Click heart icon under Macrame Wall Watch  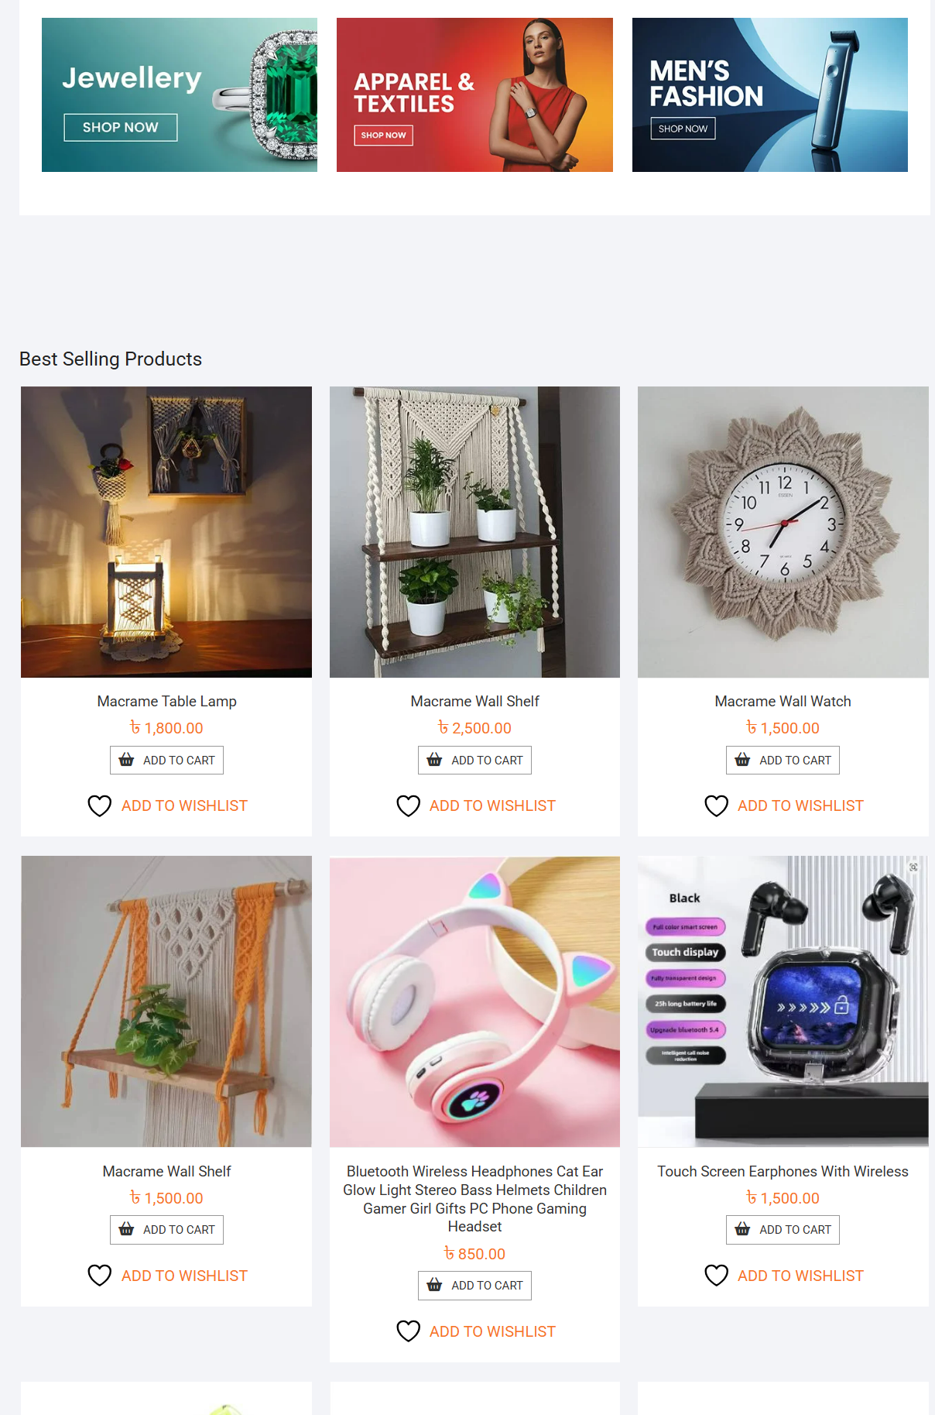pos(717,806)
